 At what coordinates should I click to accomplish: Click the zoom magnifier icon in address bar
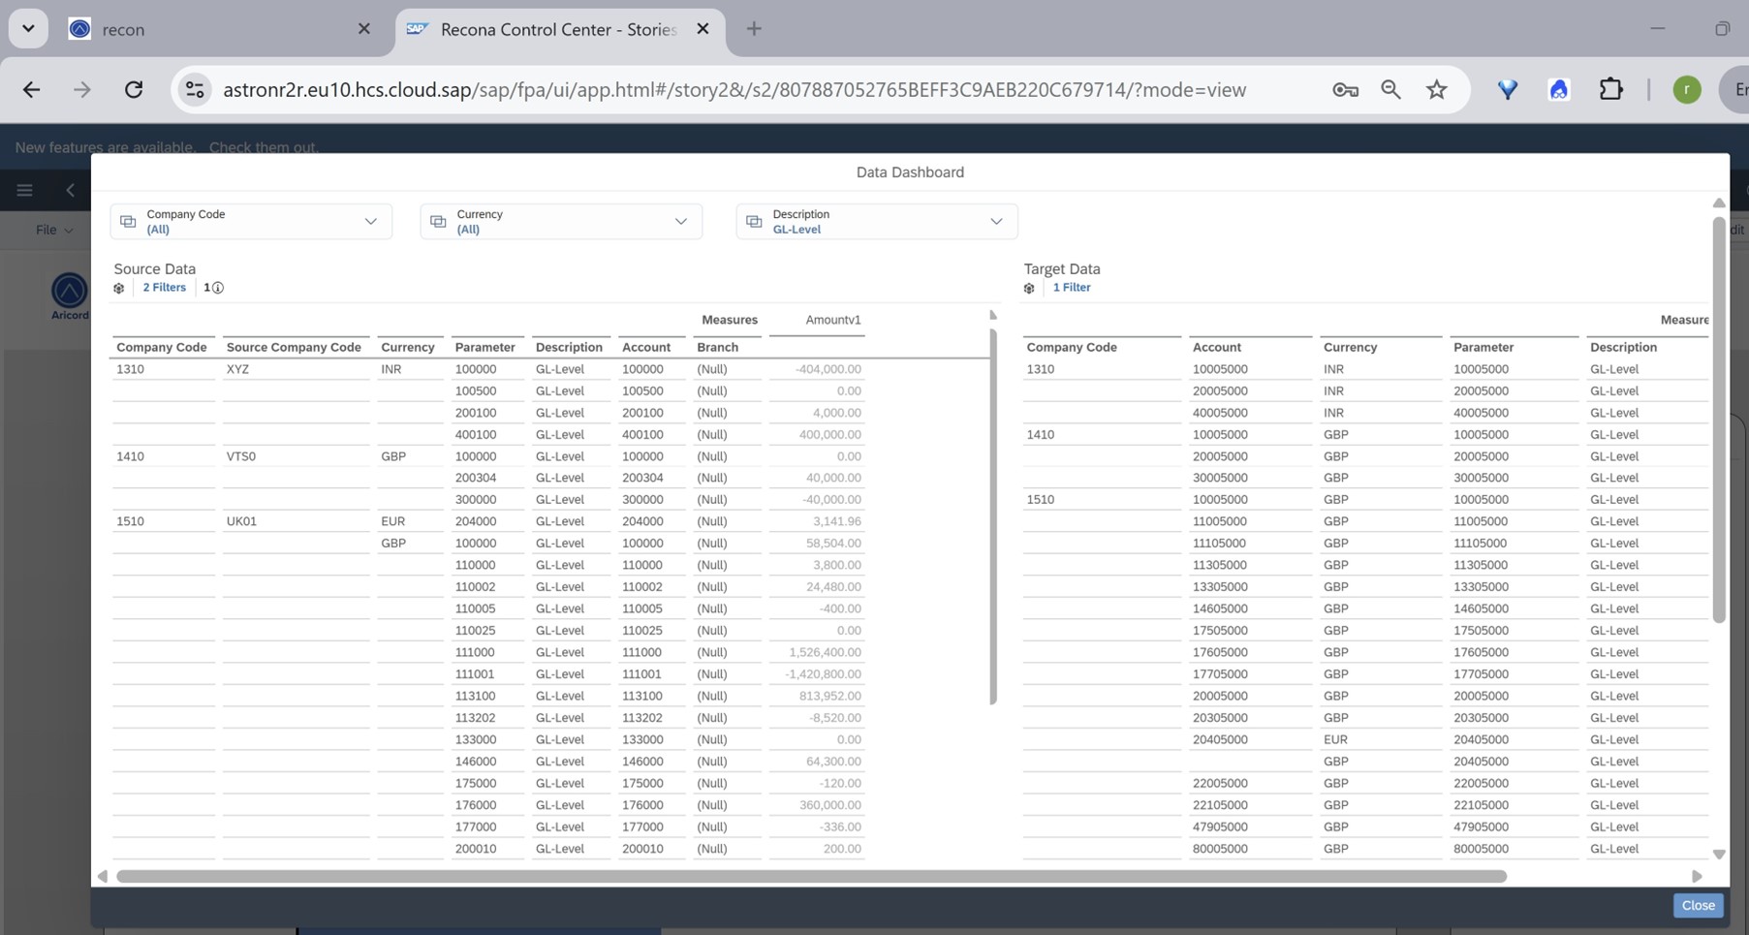pos(1390,90)
